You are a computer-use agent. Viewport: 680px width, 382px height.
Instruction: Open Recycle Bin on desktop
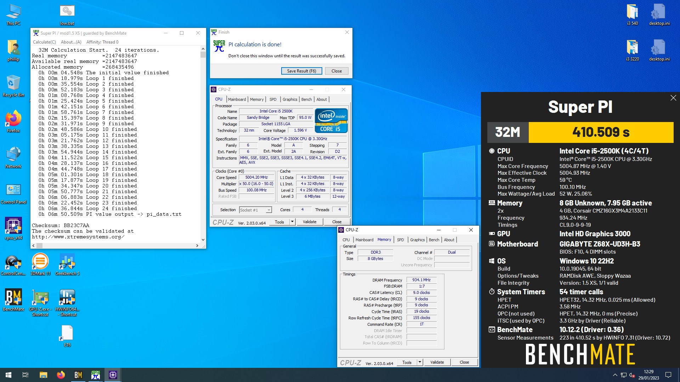click(13, 86)
